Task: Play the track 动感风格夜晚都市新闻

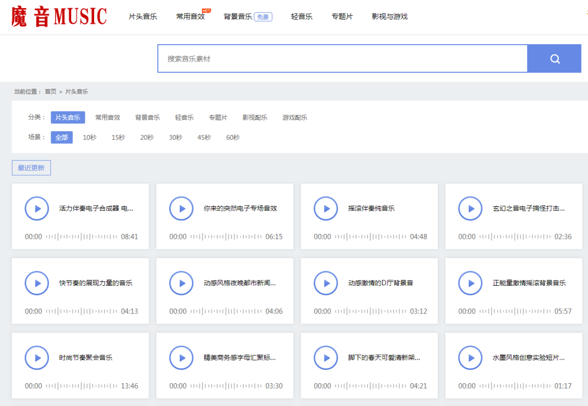Action: [x=181, y=283]
